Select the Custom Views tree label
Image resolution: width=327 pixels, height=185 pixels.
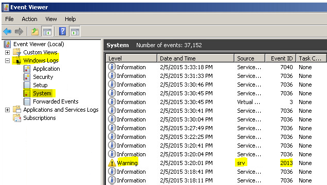(40, 52)
